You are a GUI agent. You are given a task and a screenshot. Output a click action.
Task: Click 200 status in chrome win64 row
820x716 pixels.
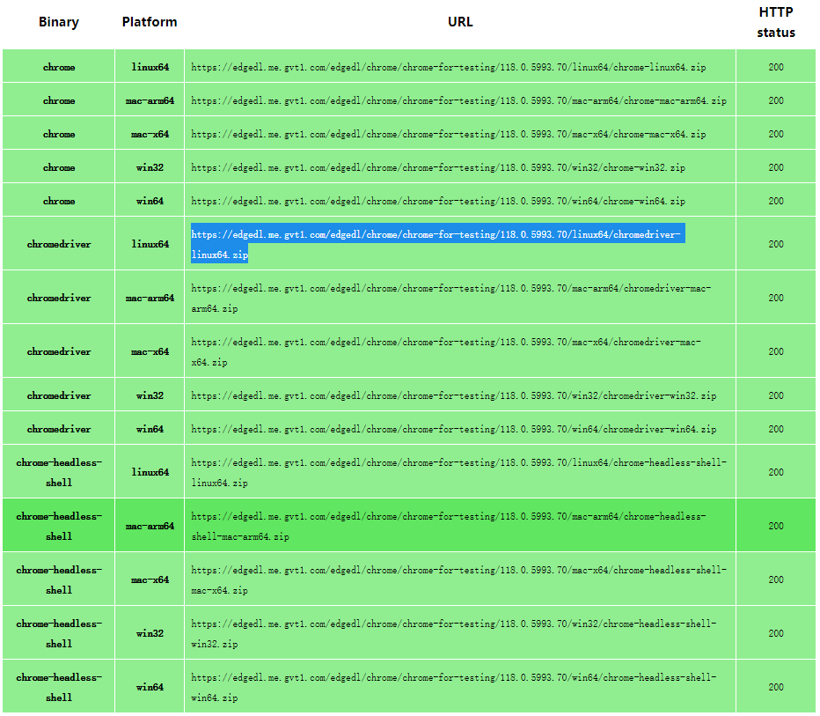776,201
